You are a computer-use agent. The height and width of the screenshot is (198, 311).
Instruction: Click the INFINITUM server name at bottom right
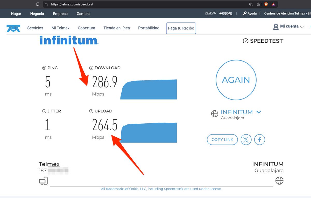tap(268, 164)
